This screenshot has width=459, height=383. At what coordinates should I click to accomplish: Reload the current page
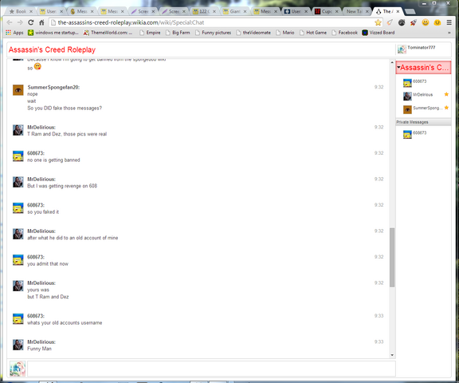(31, 22)
